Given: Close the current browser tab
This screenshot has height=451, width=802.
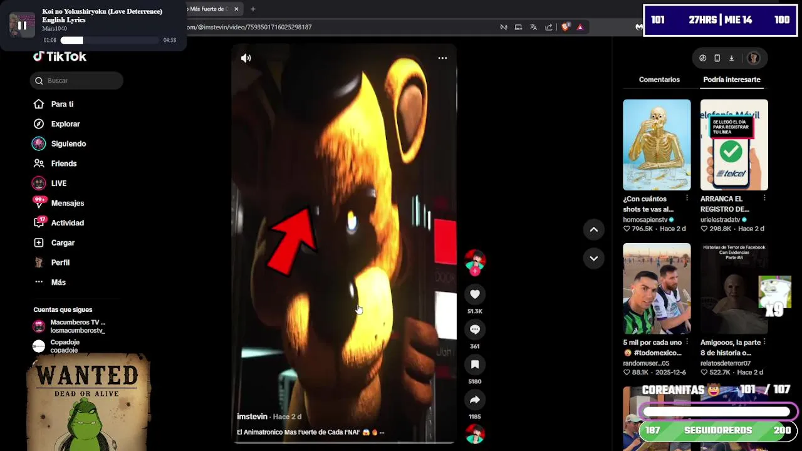Looking at the screenshot, I should [x=236, y=9].
